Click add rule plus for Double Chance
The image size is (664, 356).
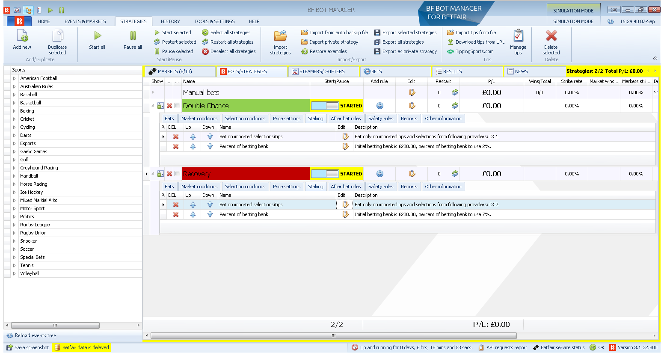[x=379, y=106]
